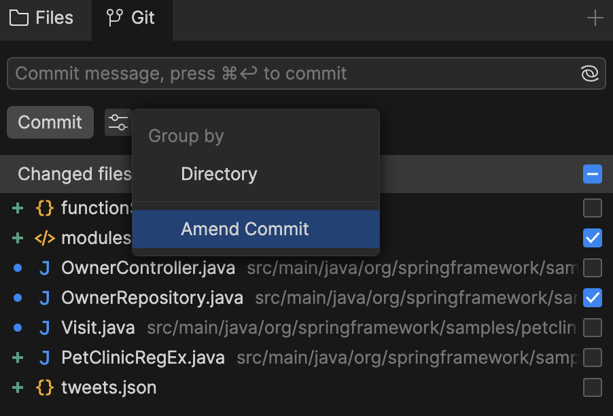Viewport: 613px width, 416px height.
Task: Click the folder icon on the Files tab
Action: pyautogui.click(x=19, y=18)
